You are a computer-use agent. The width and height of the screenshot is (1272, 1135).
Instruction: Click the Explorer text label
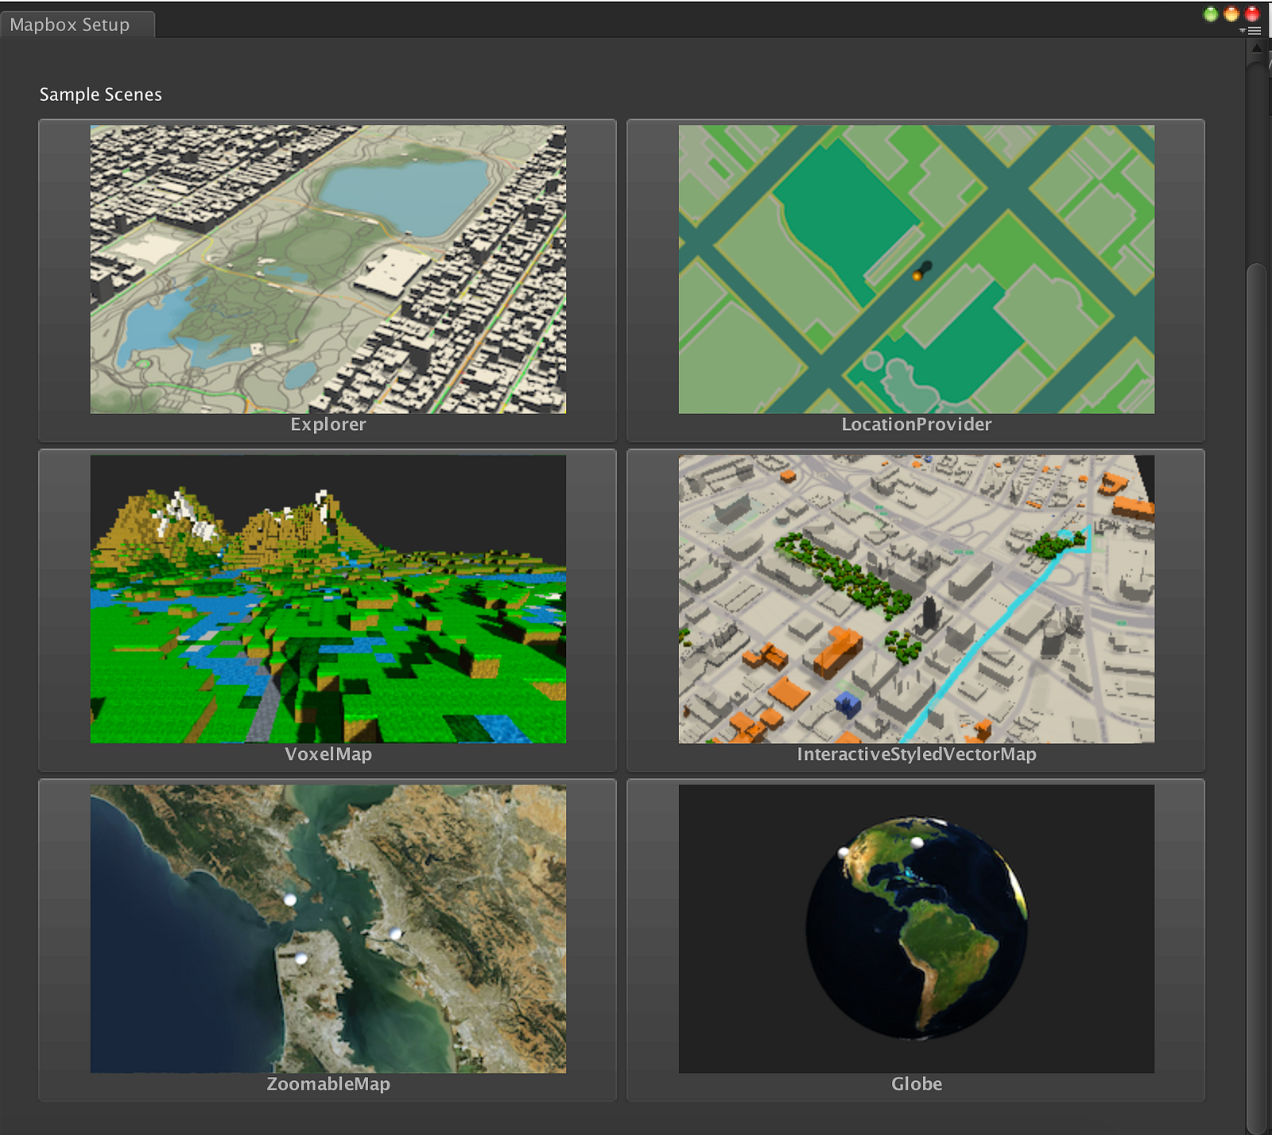click(x=328, y=424)
